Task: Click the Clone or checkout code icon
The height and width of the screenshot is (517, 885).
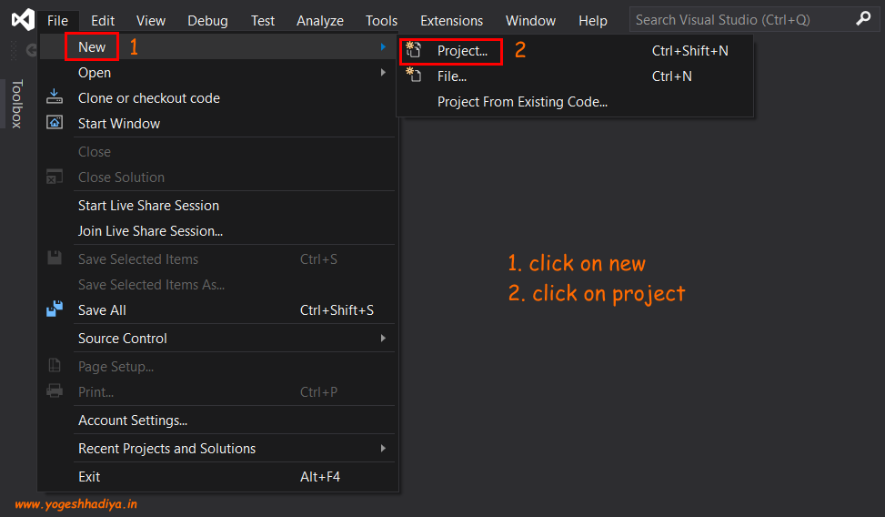Action: tap(55, 98)
